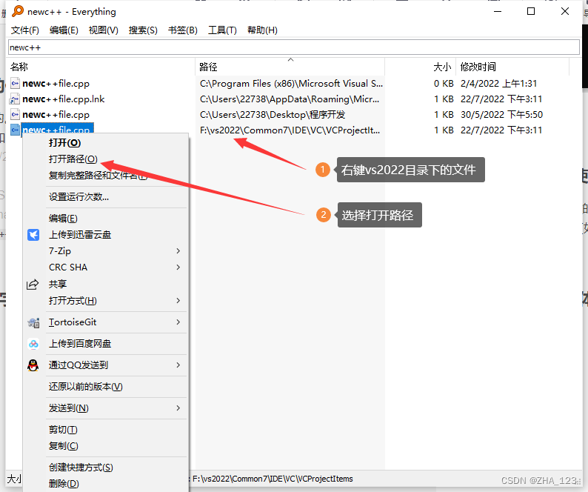This screenshot has width=588, height=492.
Task: Select the newc++file.cpp.lnk file name
Action: tap(64, 99)
